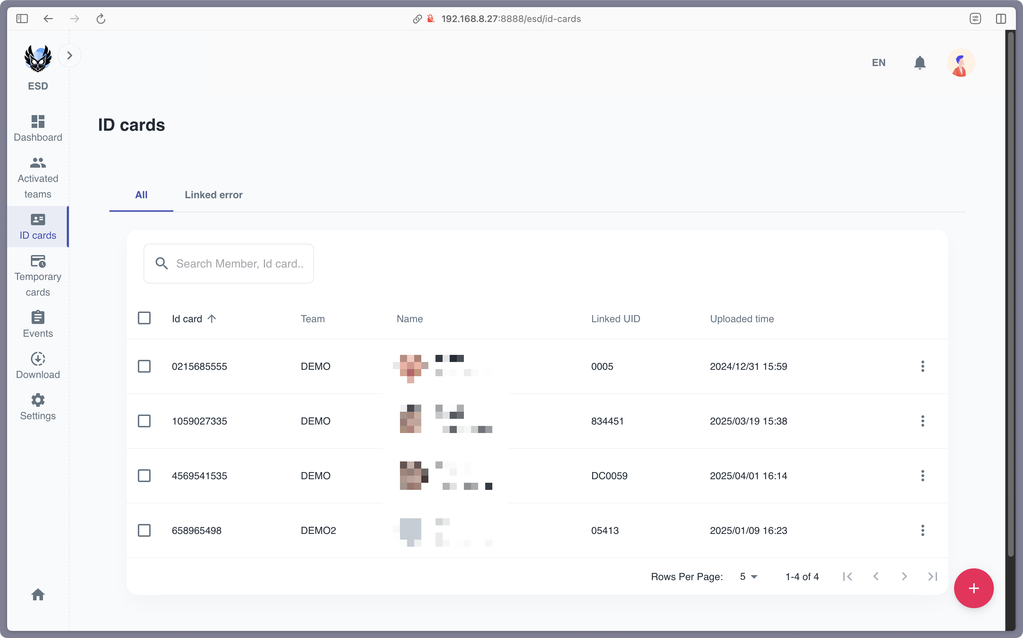
Task: Click the notification bell icon
Action: tap(920, 63)
